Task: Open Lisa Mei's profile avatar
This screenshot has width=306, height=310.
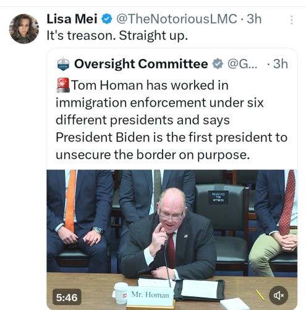Action: pyautogui.click(x=24, y=29)
